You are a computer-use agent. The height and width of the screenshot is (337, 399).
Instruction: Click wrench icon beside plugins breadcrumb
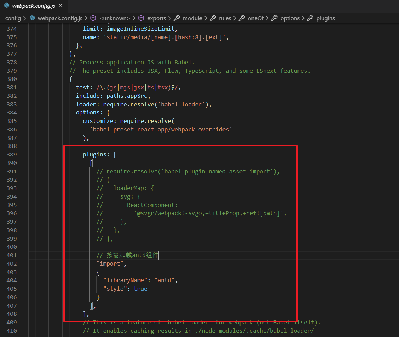310,18
